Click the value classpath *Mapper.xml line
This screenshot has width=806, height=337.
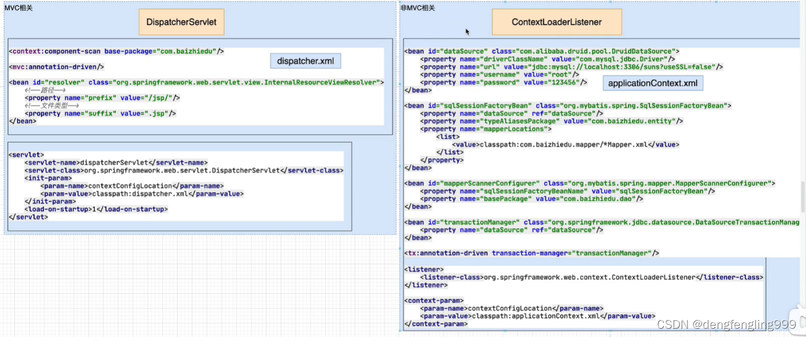click(x=565, y=145)
